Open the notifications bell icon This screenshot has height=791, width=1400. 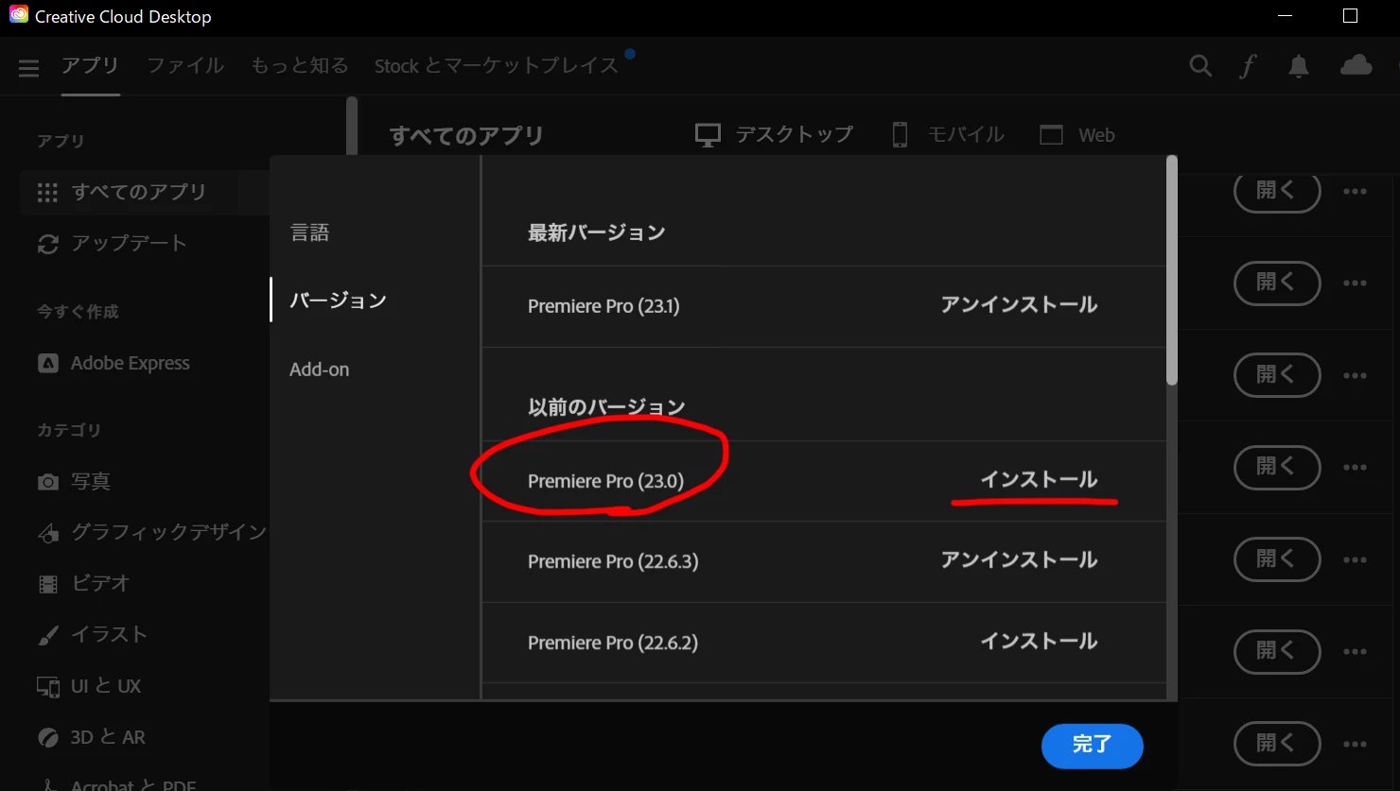point(1299,65)
